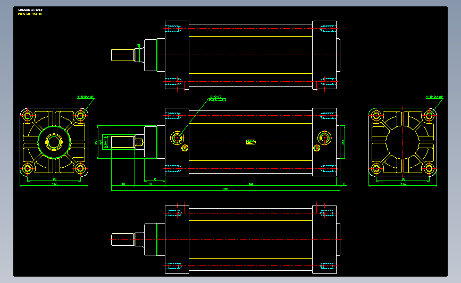
Task: Select the 22 dimension on top view rod
Action: (138, 46)
